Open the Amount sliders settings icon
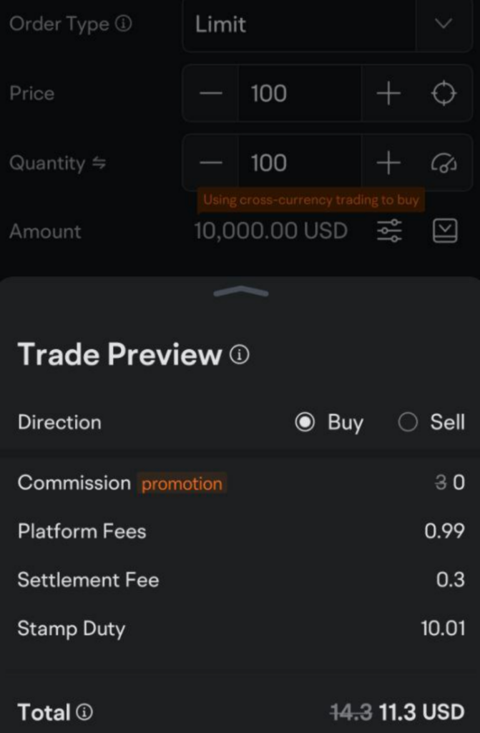This screenshot has width=480, height=733. point(390,231)
